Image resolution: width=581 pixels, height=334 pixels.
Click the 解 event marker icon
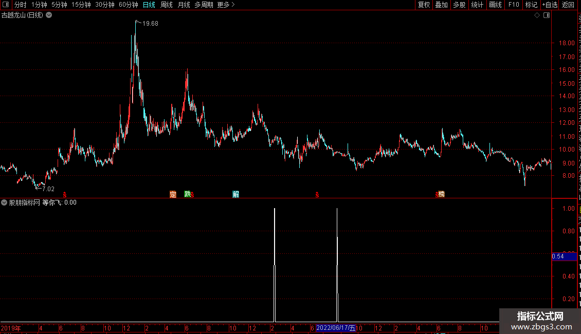(x=235, y=194)
